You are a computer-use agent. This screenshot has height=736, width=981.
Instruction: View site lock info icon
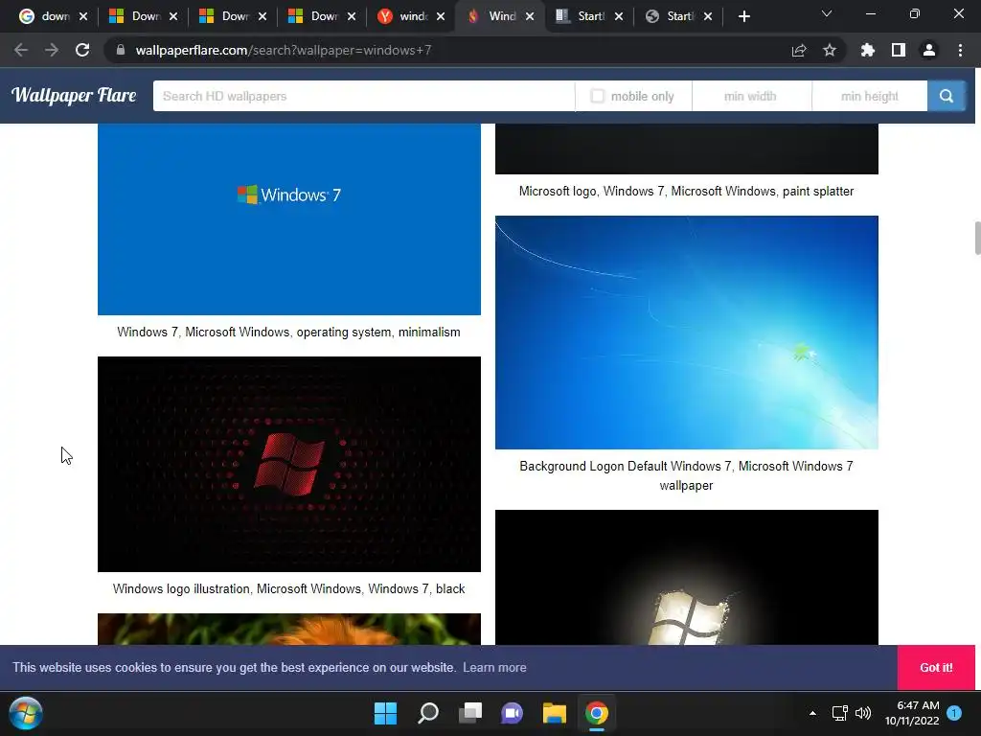click(121, 50)
